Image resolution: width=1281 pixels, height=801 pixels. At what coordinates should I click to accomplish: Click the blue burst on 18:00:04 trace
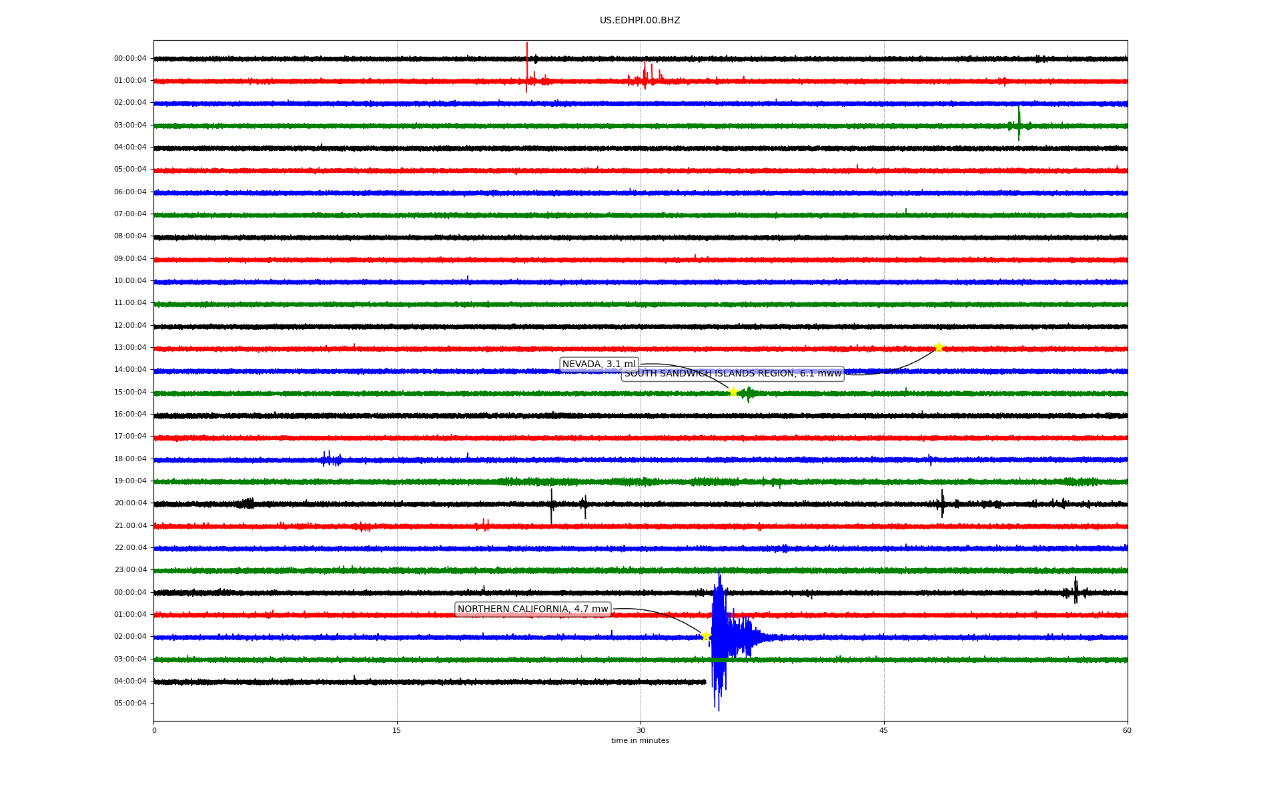[330, 459]
